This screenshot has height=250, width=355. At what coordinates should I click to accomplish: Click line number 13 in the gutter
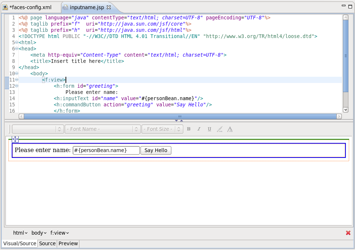pyautogui.click(x=12, y=92)
